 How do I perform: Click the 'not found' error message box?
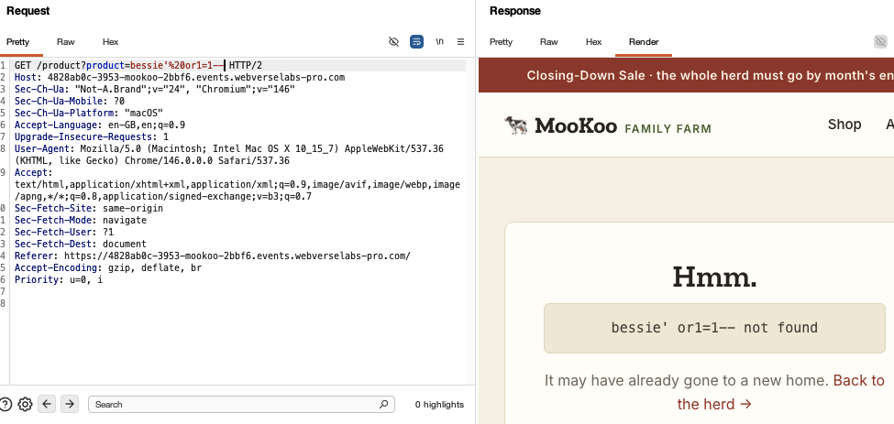(x=714, y=328)
